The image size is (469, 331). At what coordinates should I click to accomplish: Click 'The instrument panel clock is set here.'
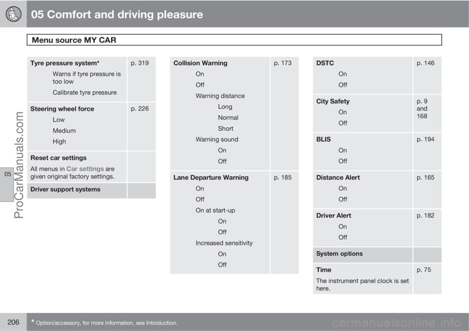[x=362, y=285]
